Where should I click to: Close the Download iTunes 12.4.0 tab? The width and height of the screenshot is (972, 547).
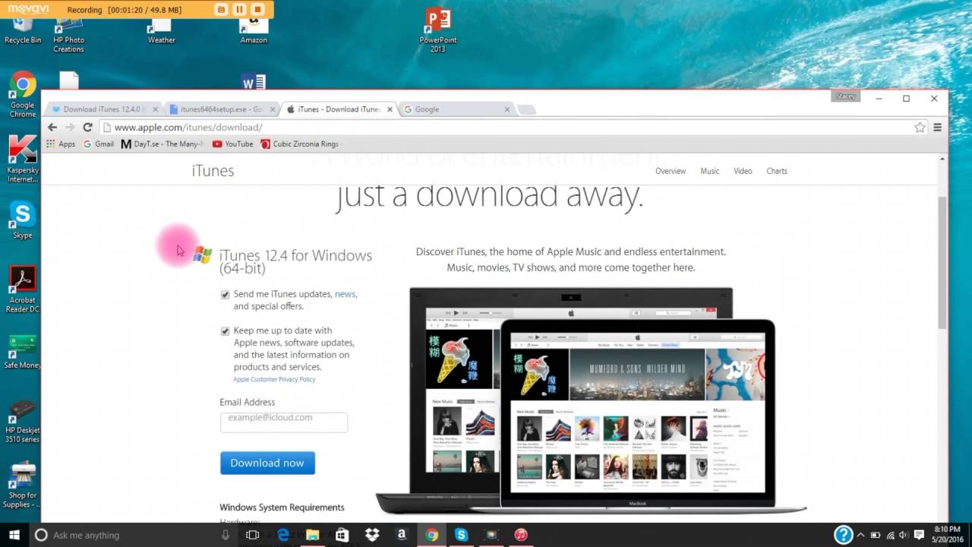point(156,109)
